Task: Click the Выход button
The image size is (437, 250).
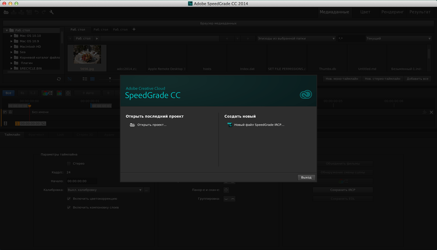Action: (x=306, y=177)
